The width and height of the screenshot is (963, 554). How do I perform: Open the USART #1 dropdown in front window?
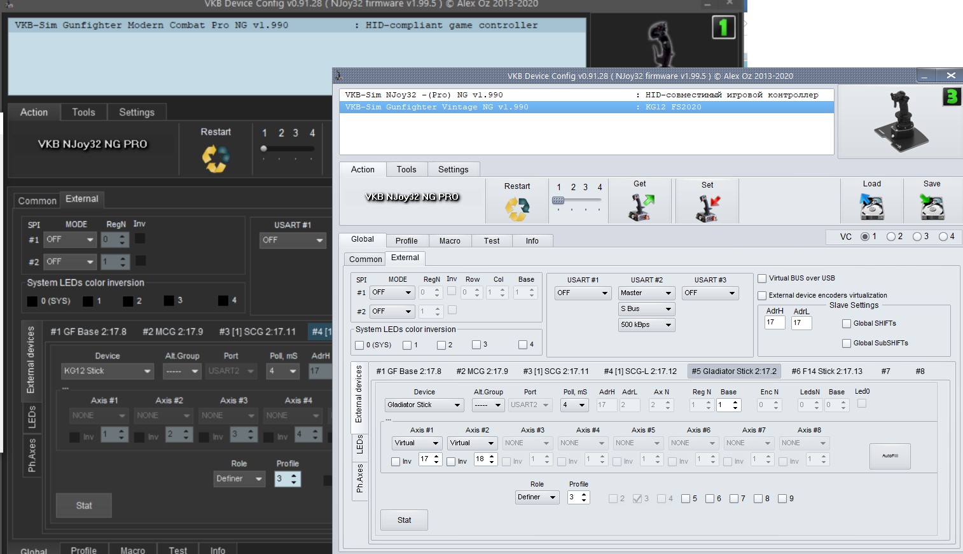(583, 293)
